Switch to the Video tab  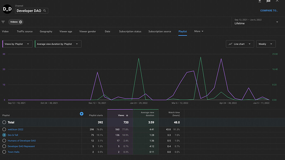point(5,31)
